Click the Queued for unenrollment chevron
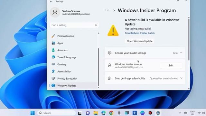The height and width of the screenshot is (116, 206). [x=181, y=78]
